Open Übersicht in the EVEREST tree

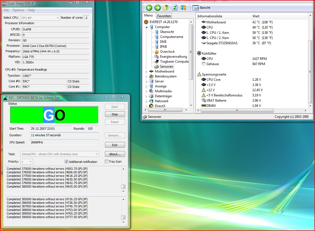pyautogui.click(x=167, y=32)
